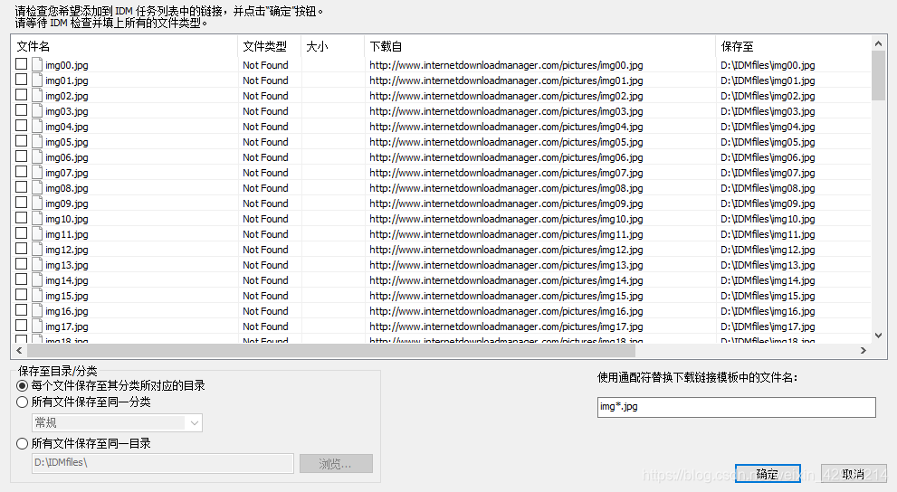Sort by the 文件名 column header
897x492 pixels.
124,46
